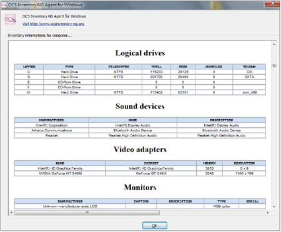281x232 pixels.
Task: Select the 'Logical drives' heading
Action: click(140, 53)
